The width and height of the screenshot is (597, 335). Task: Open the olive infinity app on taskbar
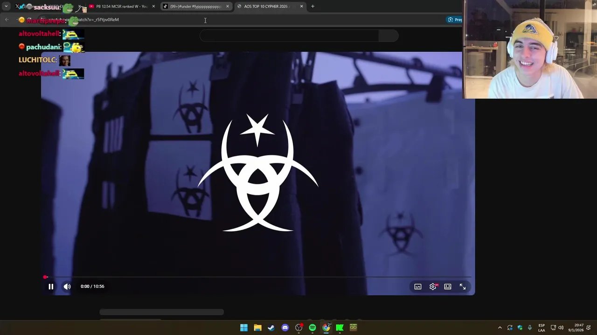coord(354,328)
